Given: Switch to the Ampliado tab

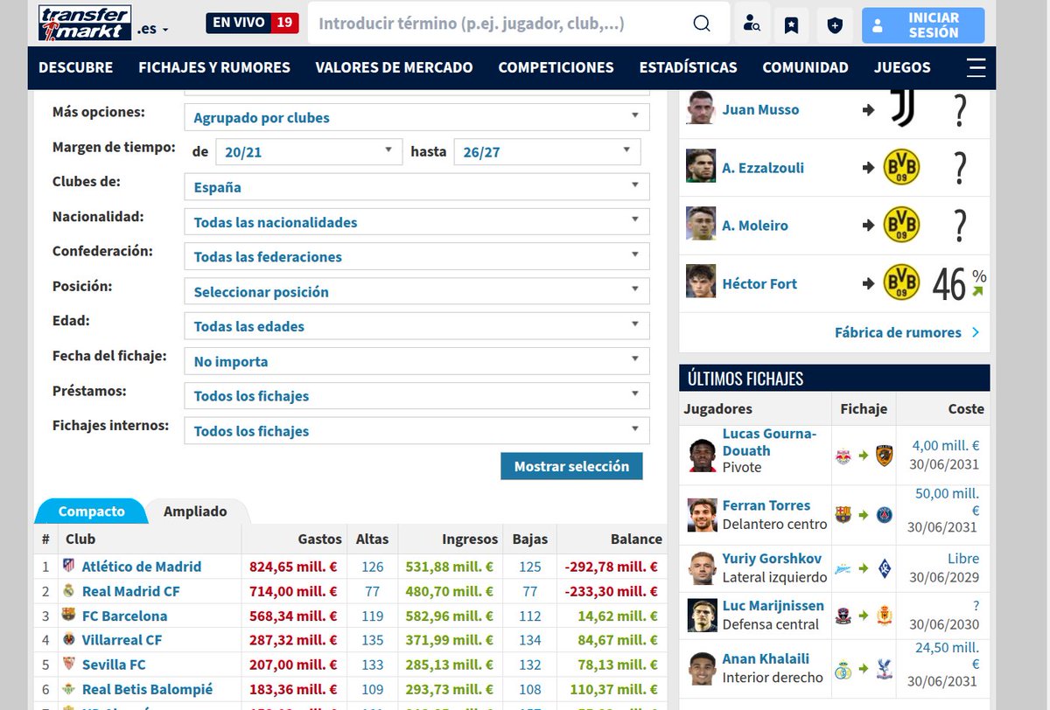Looking at the screenshot, I should tap(195, 511).
